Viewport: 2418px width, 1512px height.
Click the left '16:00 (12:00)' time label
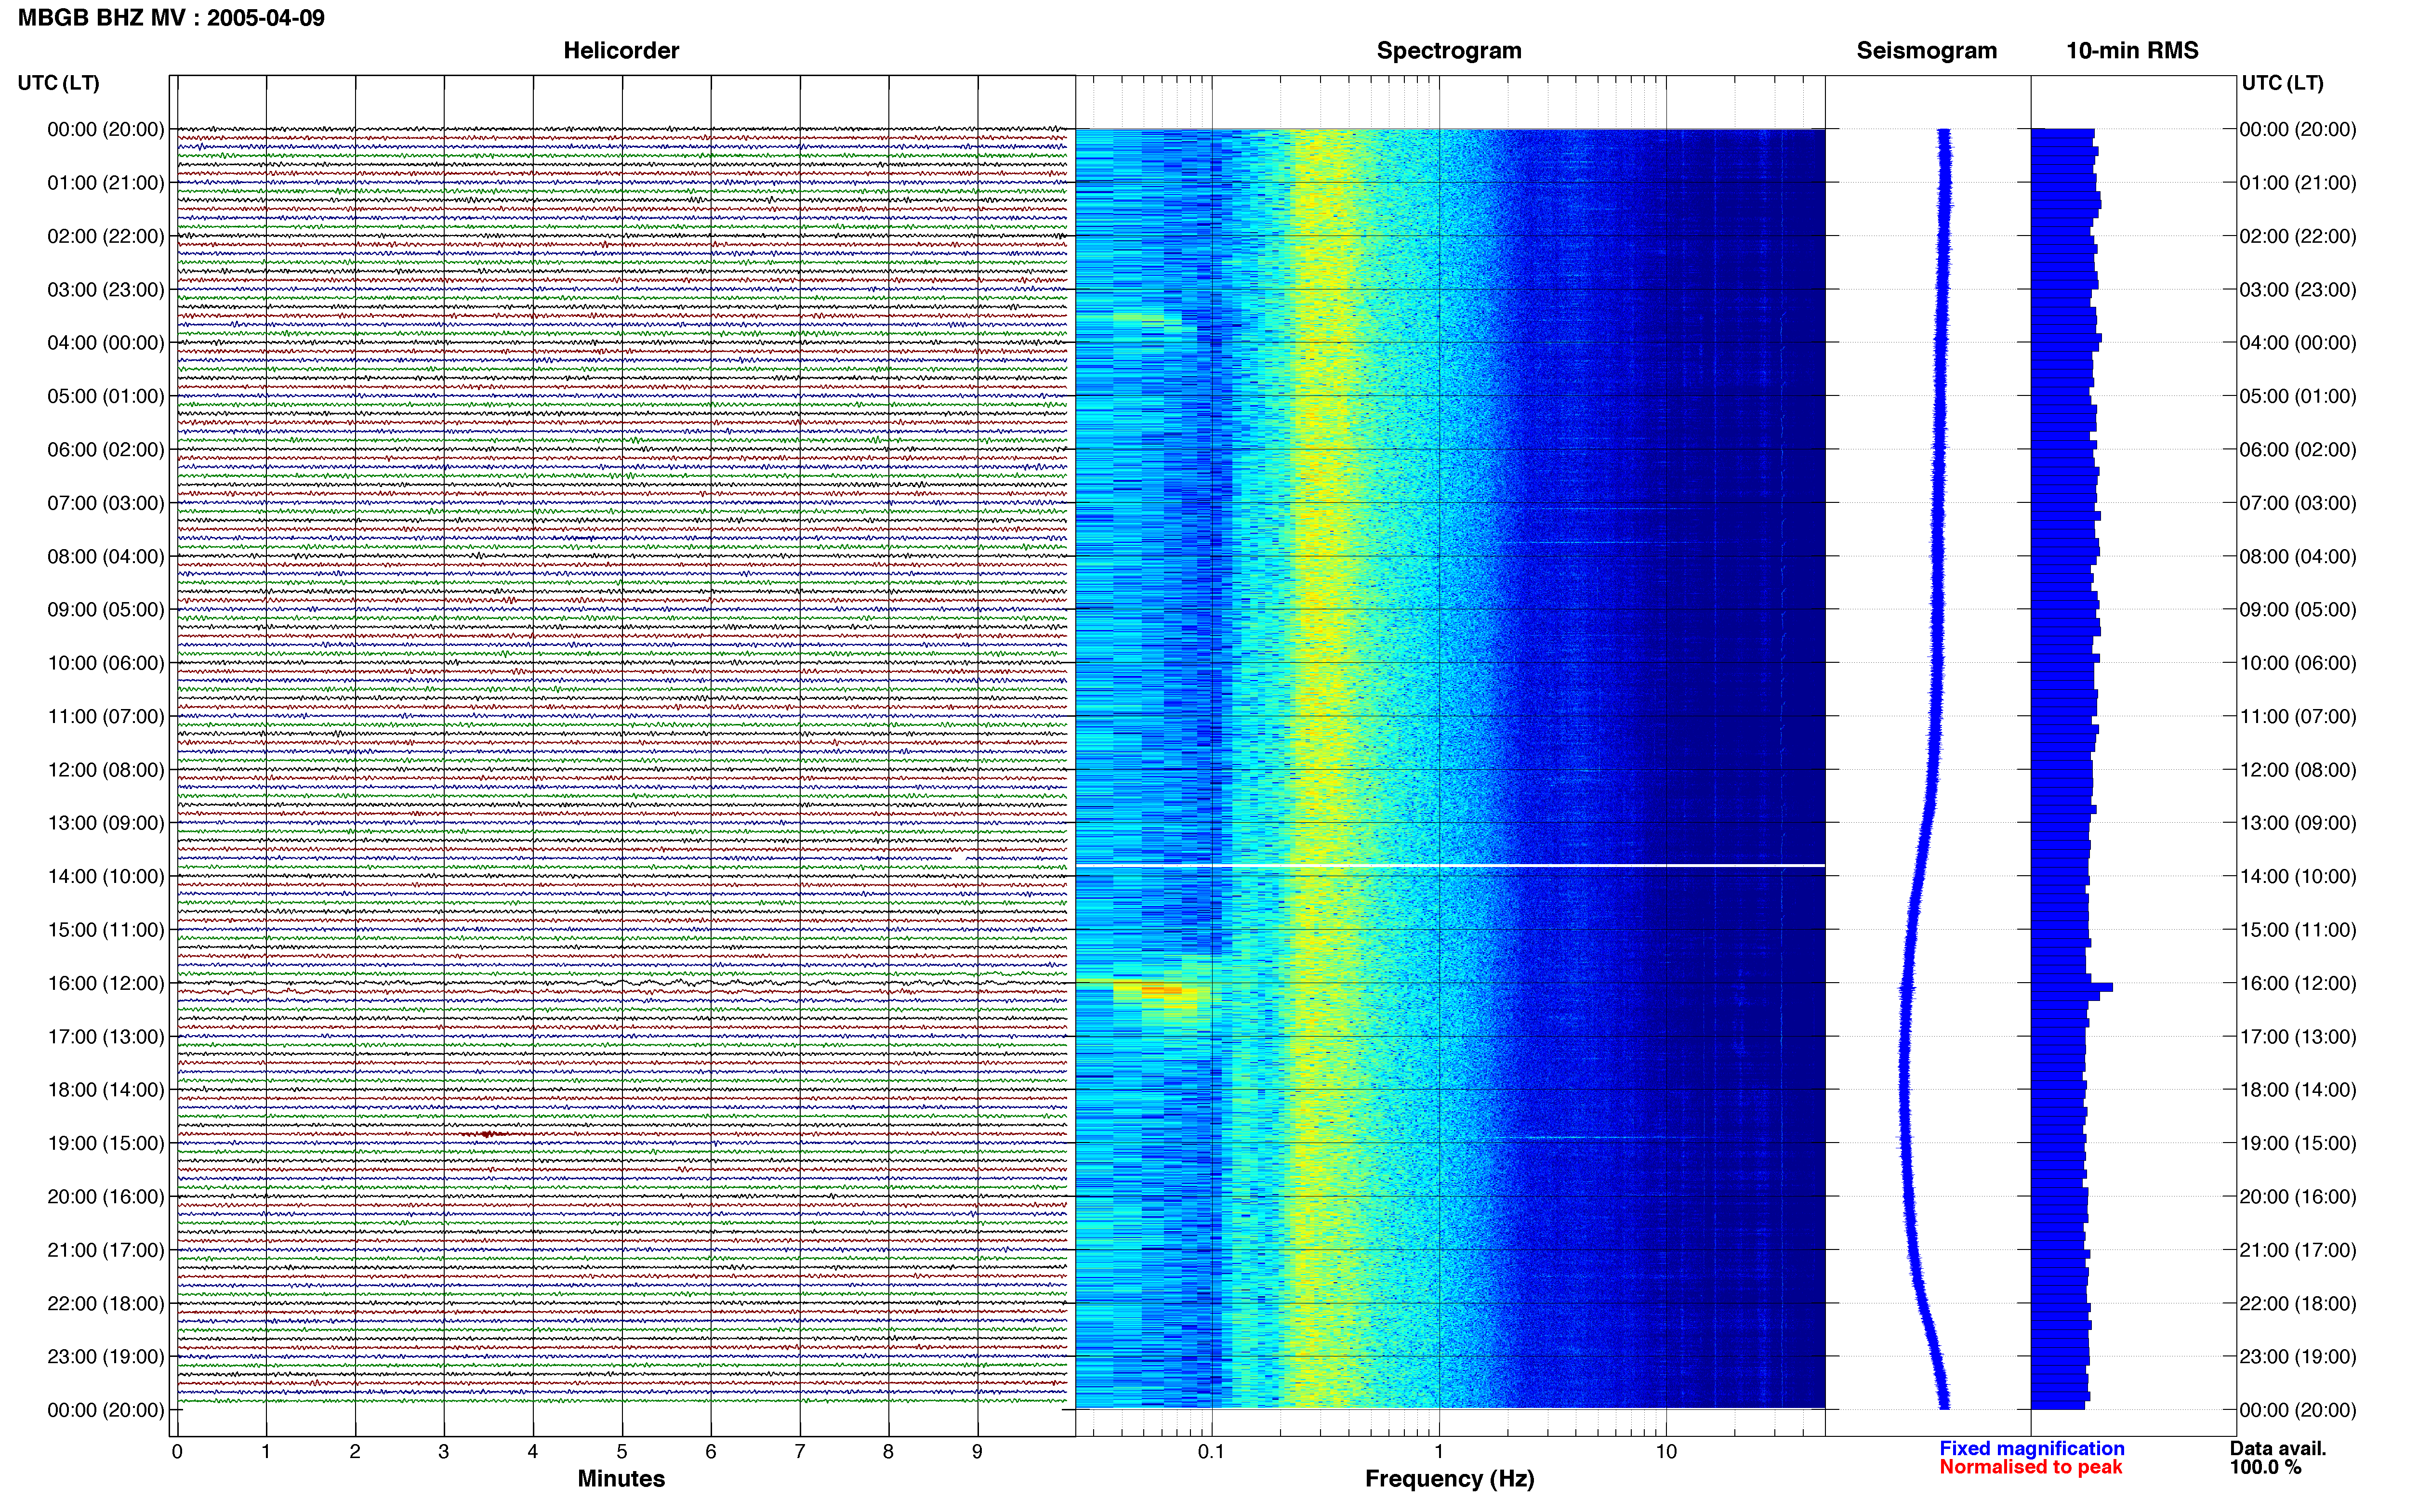coord(106,983)
